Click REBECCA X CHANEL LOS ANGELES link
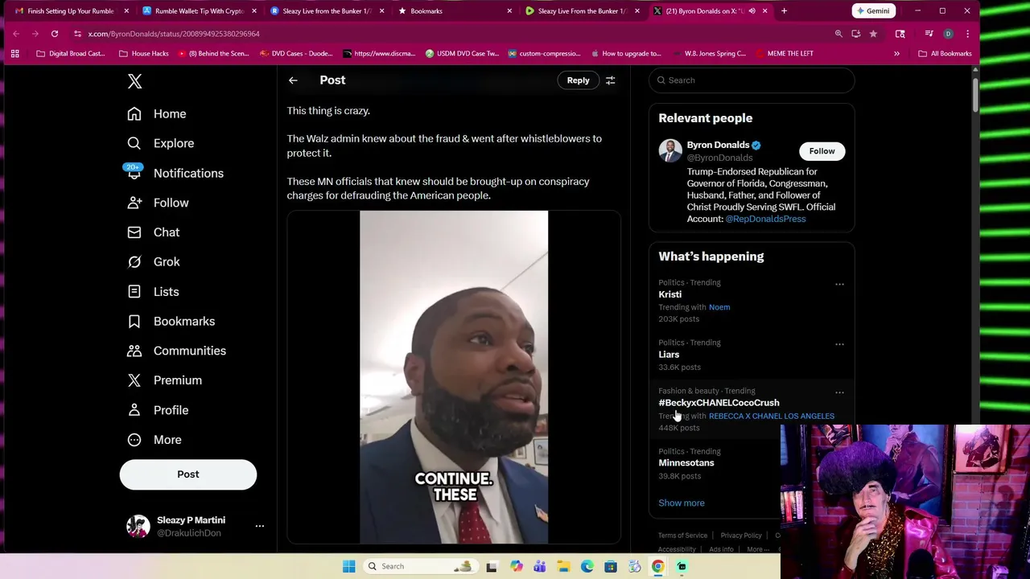This screenshot has height=579, width=1030. (771, 416)
